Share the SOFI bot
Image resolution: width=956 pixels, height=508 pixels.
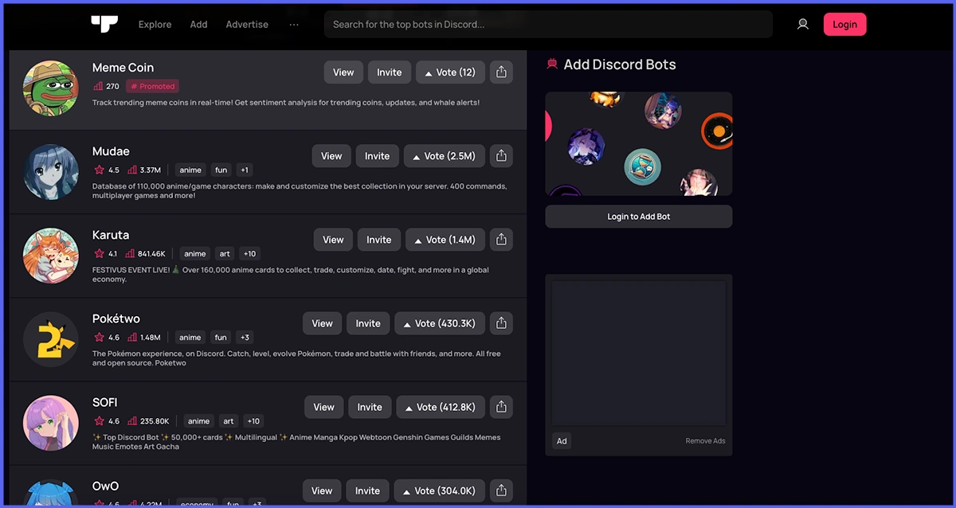coord(501,407)
